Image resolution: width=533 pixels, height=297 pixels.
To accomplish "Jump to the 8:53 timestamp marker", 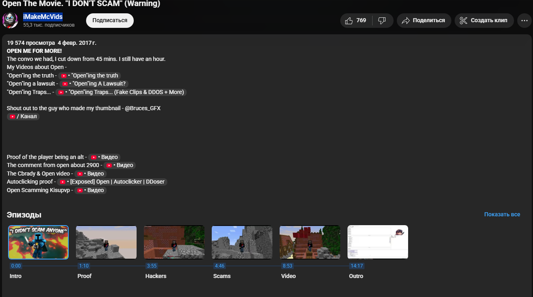I will tap(287, 266).
